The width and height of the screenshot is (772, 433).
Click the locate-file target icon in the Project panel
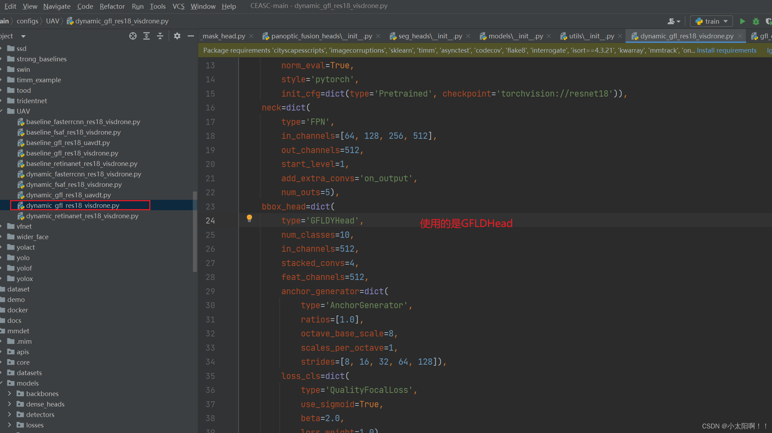pyautogui.click(x=133, y=36)
